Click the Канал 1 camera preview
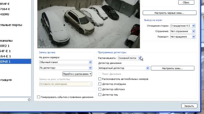The height and width of the screenshot is (114, 204). coord(89,24)
